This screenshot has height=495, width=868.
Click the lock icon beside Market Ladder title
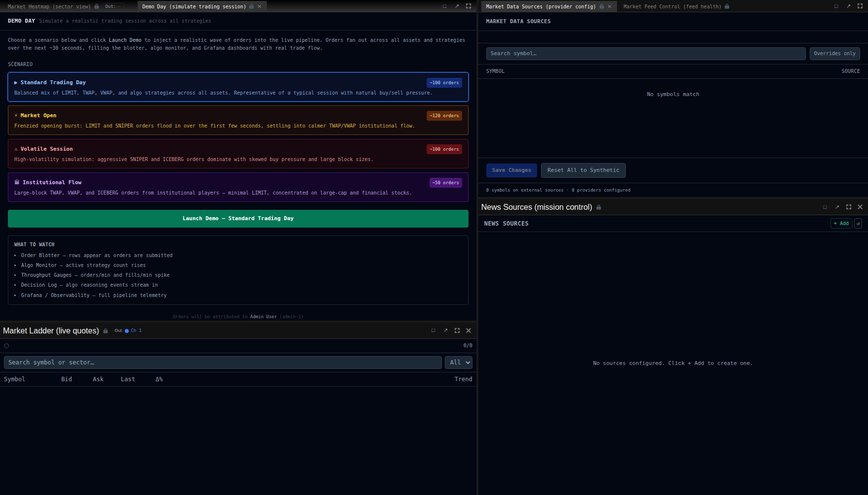pyautogui.click(x=106, y=331)
